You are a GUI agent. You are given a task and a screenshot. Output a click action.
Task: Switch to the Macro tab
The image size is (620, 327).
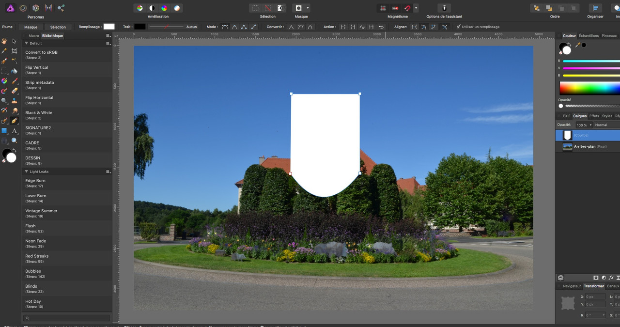pyautogui.click(x=34, y=36)
